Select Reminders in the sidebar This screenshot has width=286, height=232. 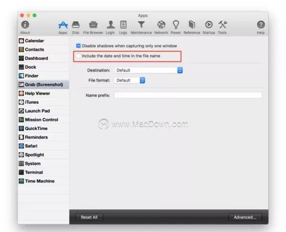[43, 137]
